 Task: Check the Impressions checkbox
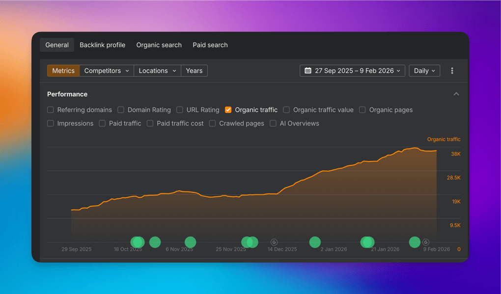(51, 123)
